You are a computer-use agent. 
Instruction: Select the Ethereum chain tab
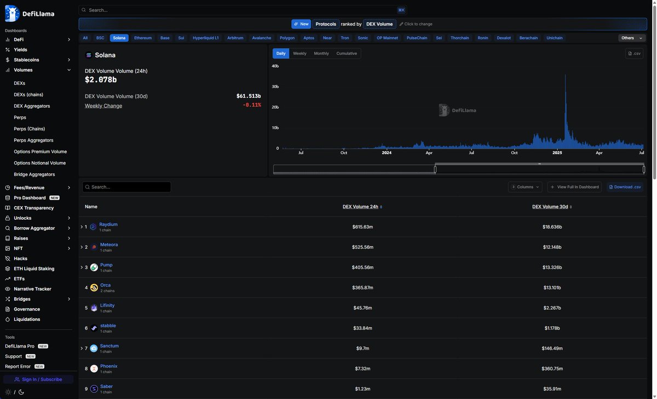click(143, 38)
